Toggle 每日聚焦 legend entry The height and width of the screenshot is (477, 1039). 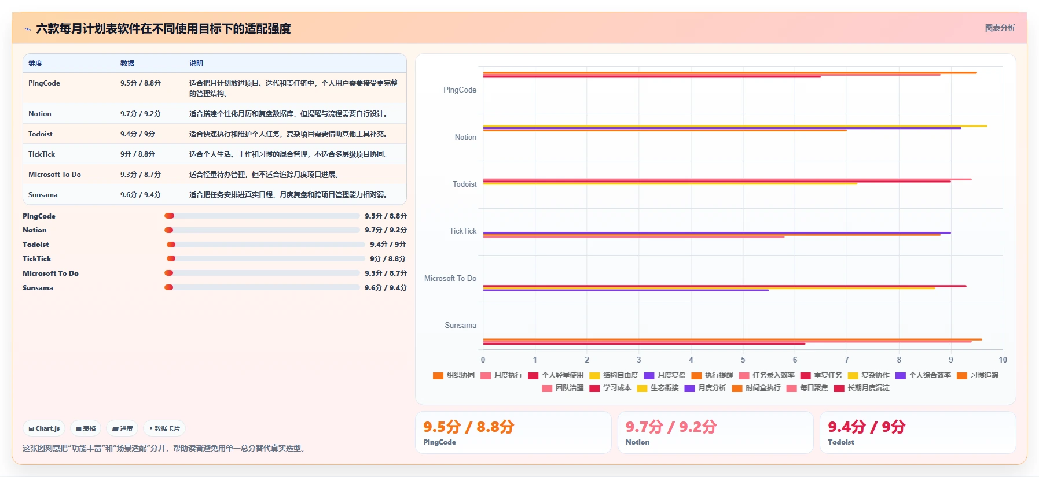807,388
